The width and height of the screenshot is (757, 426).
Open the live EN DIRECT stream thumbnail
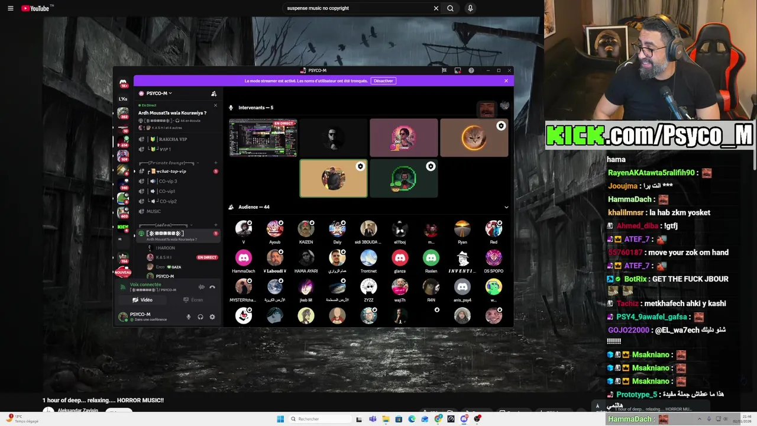(x=263, y=138)
